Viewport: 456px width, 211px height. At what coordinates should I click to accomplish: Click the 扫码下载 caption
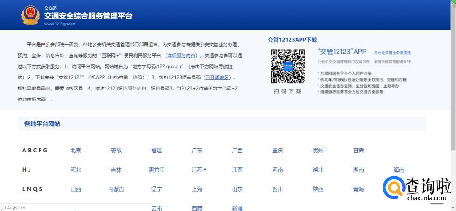[288, 91]
